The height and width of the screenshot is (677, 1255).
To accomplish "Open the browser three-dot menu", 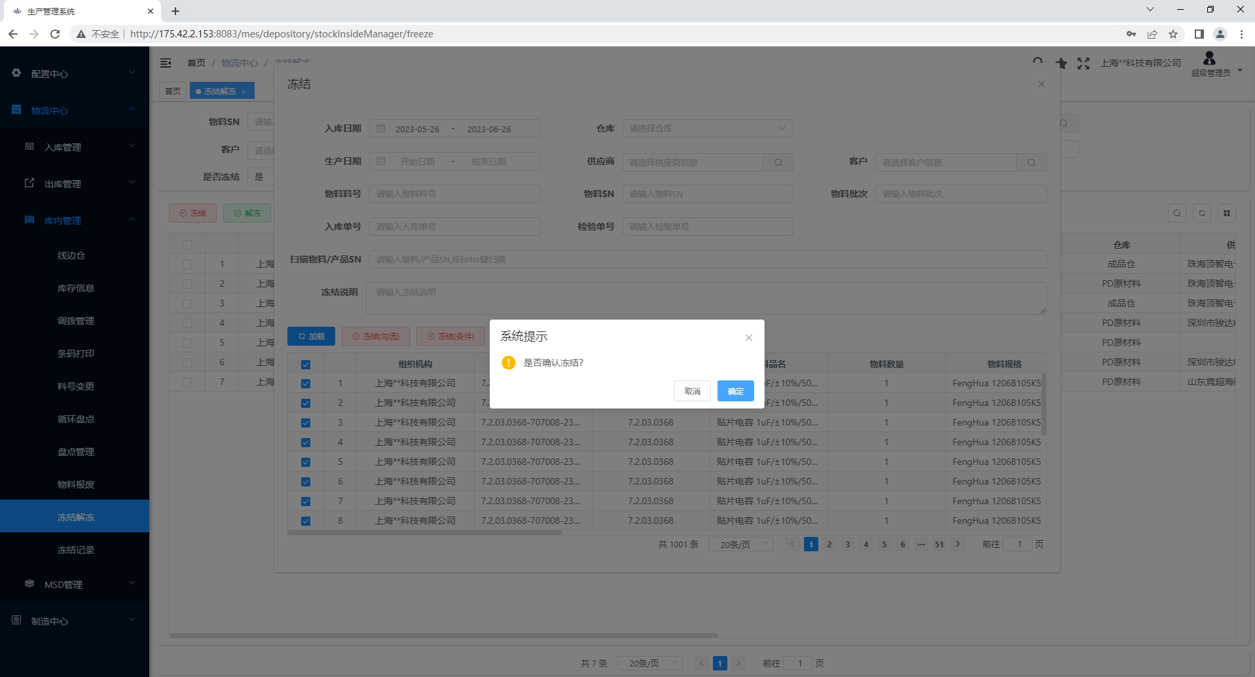I will (x=1241, y=34).
